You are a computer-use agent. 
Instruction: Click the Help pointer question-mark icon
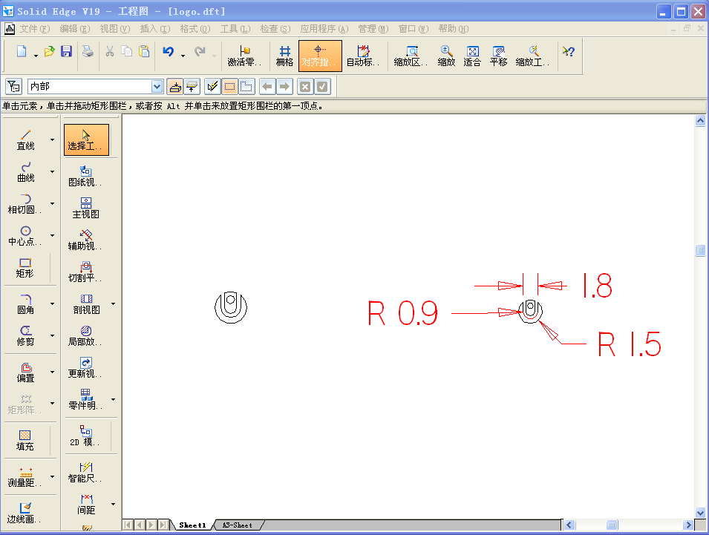tap(569, 51)
